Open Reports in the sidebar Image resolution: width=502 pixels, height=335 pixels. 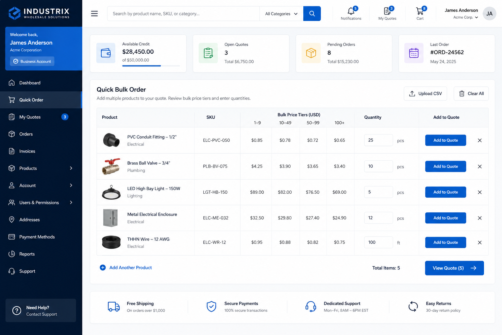pos(41,254)
